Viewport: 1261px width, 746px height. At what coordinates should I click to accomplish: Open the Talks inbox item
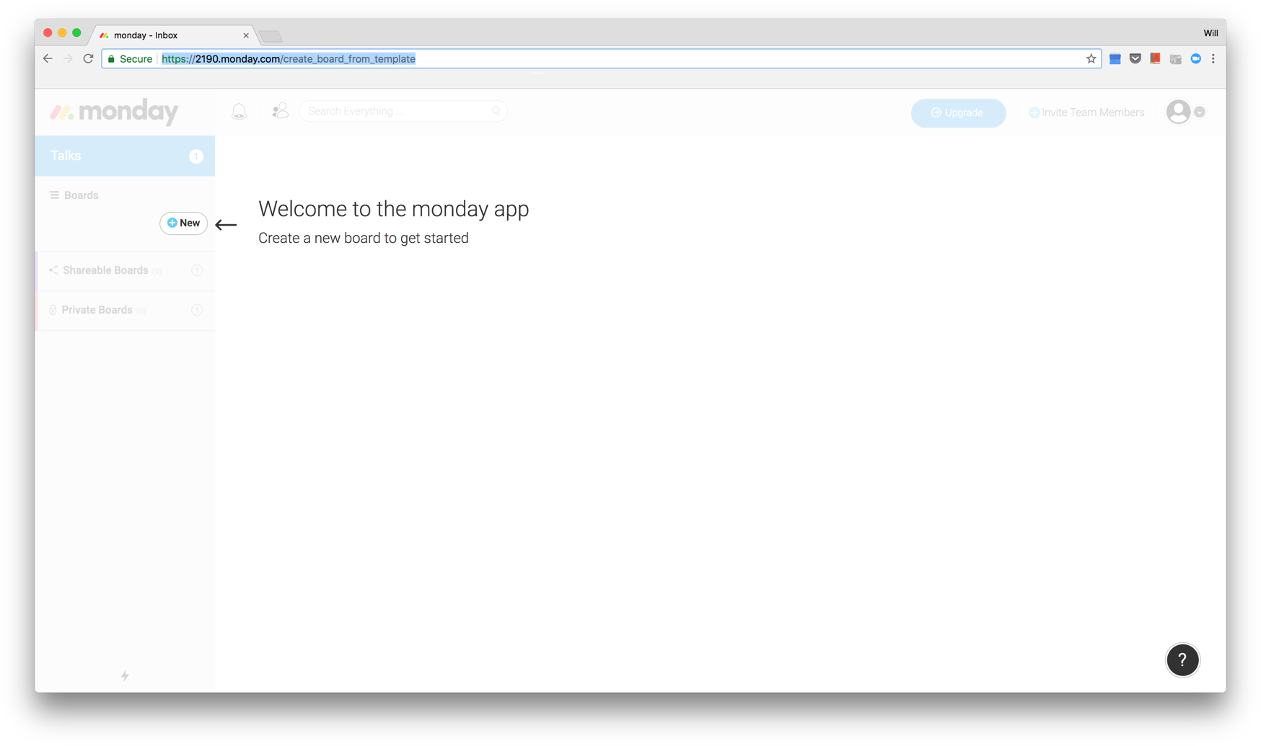[x=125, y=156]
